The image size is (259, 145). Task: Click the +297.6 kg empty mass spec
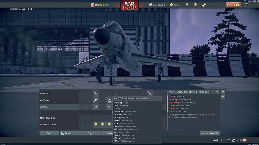[180, 100]
